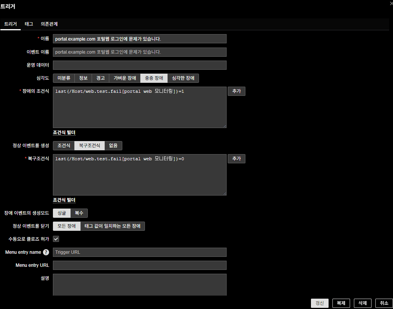This screenshot has width=393, height=309.
Task: Choose 미분류 severity
Action: (64, 78)
